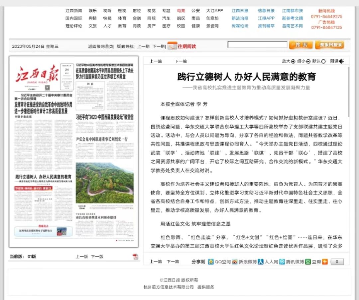Visit the 信息日报 newspaper link

pos(266,11)
